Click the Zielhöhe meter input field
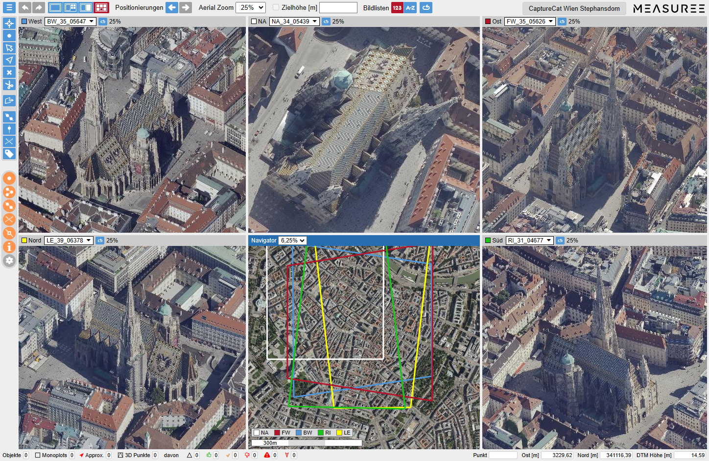 [x=338, y=8]
